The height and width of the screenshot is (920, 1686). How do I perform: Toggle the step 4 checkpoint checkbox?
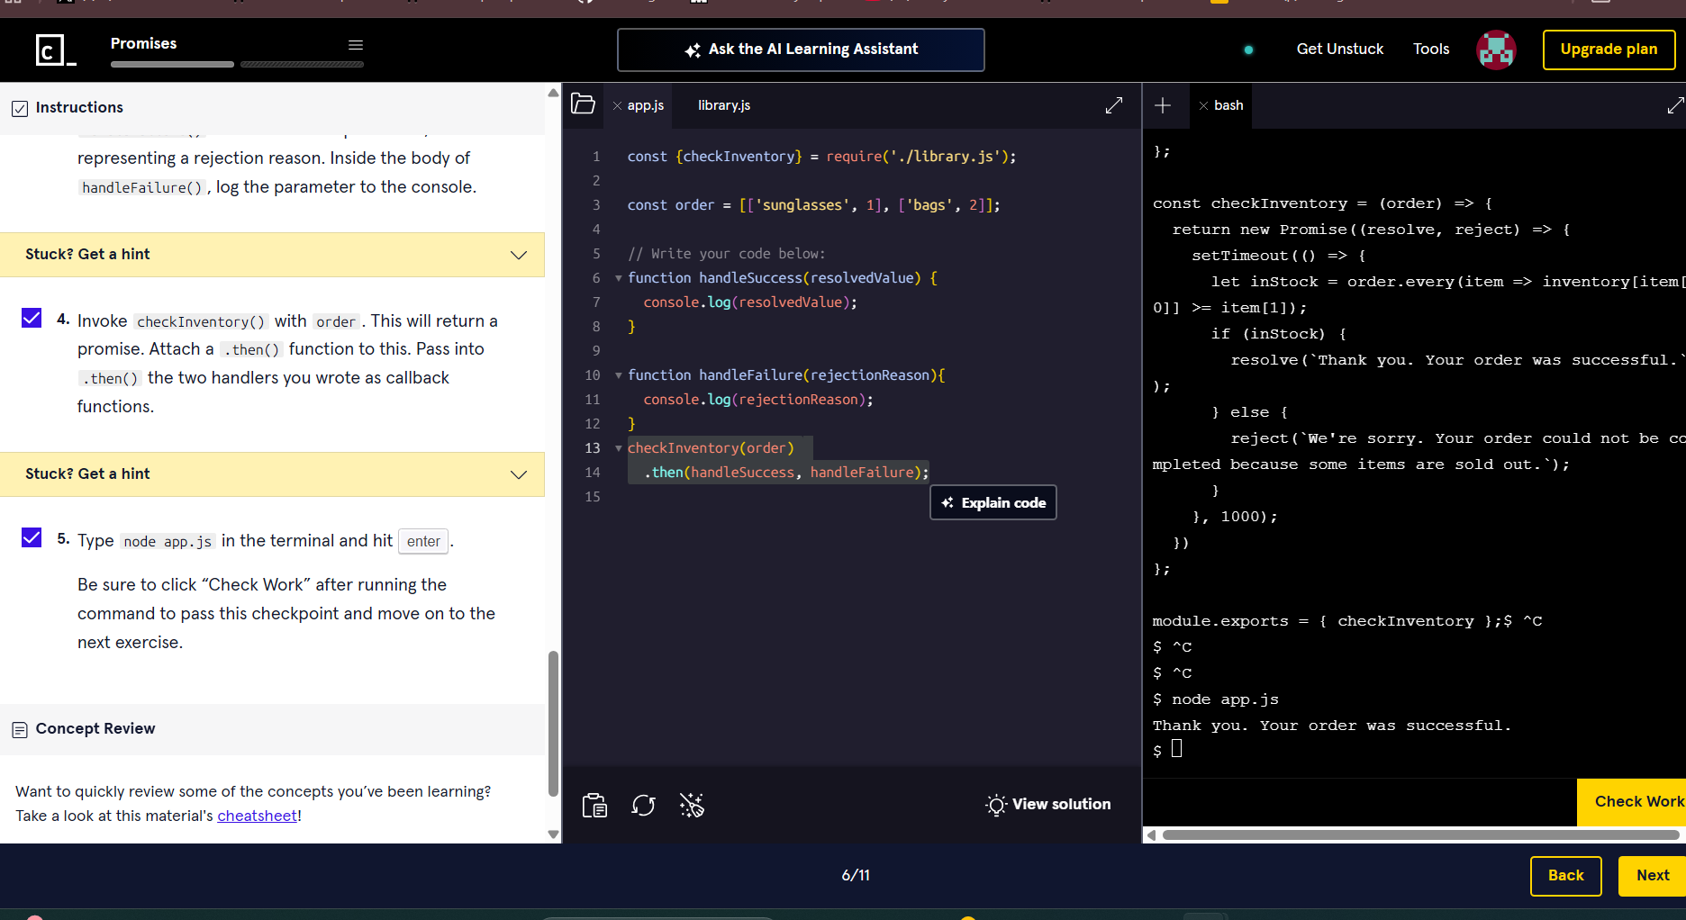coord(32,318)
